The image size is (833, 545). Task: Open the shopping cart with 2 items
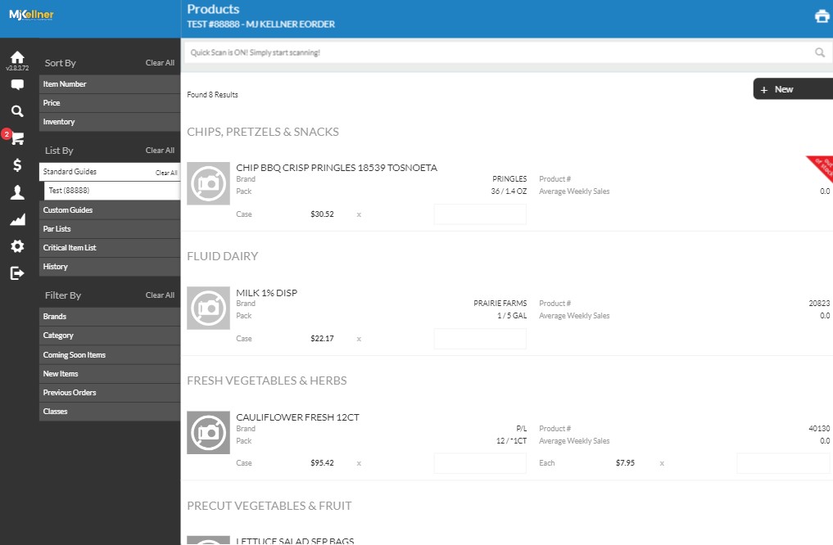click(17, 138)
